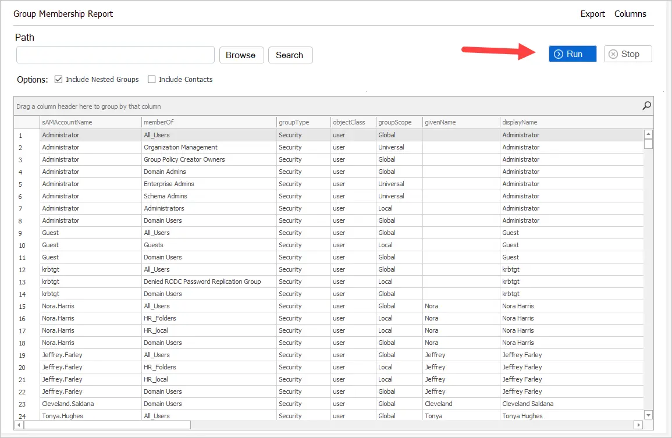
Task: Open the Export menu
Action: click(x=592, y=14)
